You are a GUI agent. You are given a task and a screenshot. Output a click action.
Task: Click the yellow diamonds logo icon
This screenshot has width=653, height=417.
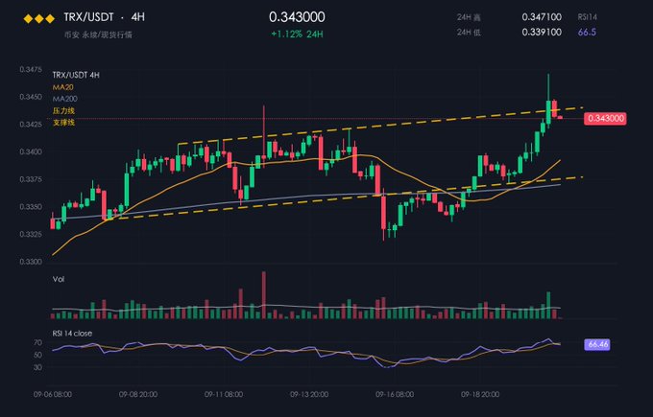pyautogui.click(x=39, y=19)
